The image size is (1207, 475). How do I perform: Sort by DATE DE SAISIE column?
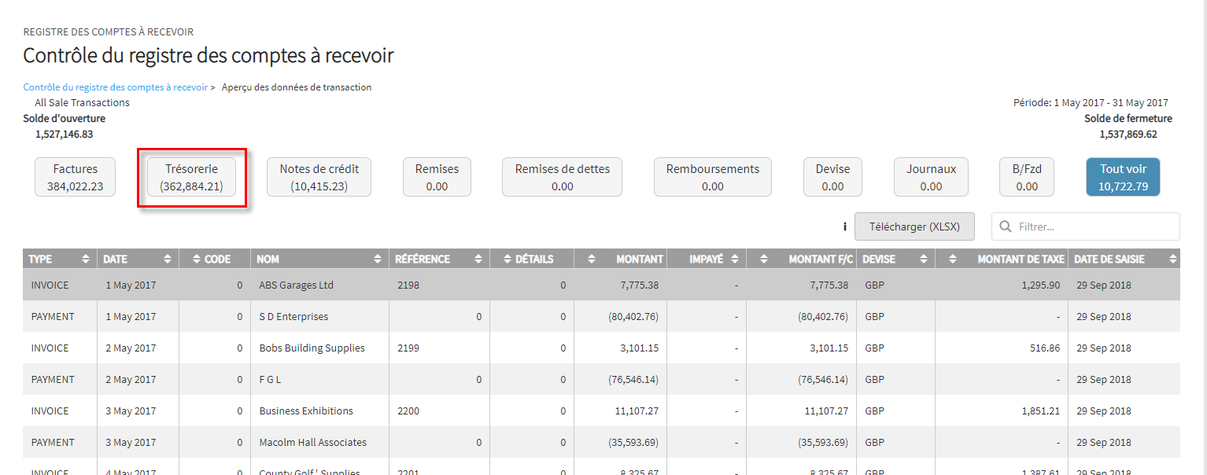pos(1173,260)
